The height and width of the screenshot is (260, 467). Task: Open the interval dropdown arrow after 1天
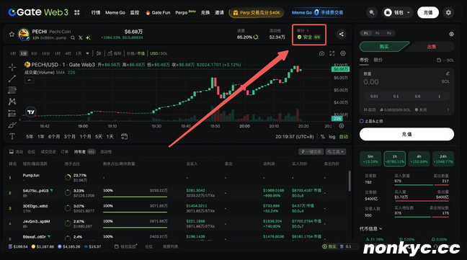point(88,53)
